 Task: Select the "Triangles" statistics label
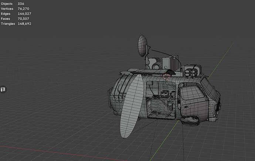(8, 24)
